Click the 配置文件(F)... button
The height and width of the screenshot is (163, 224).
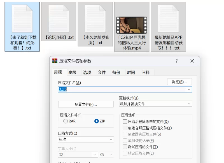coord(86,104)
